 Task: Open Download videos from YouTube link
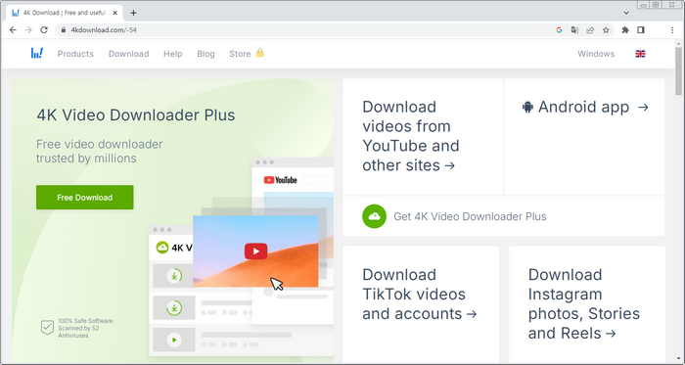click(411, 136)
